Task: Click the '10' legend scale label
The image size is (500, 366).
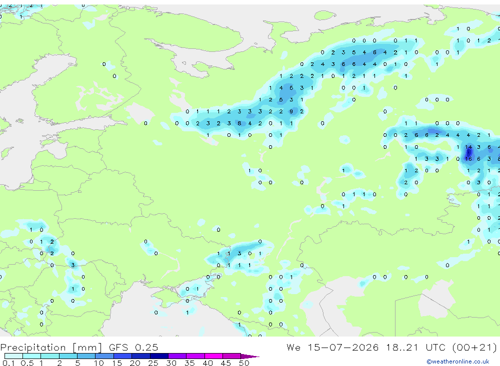Action: 98,363
